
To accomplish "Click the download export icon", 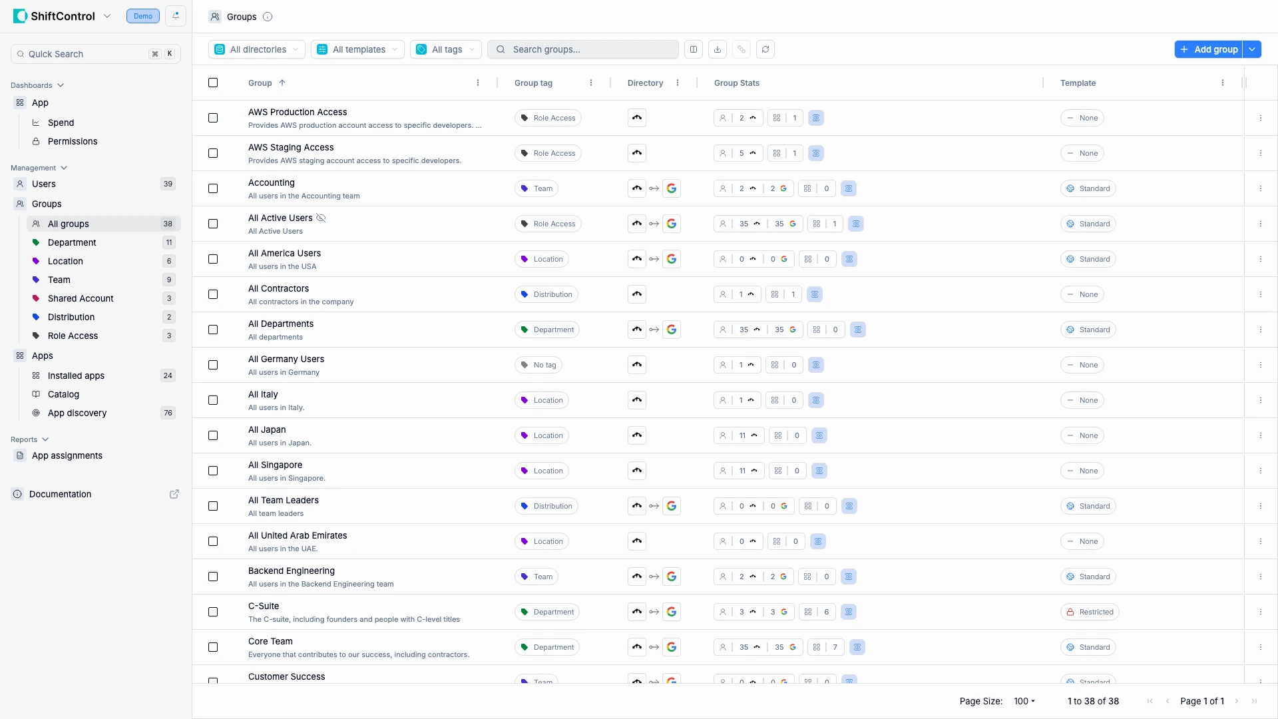I will click(718, 49).
